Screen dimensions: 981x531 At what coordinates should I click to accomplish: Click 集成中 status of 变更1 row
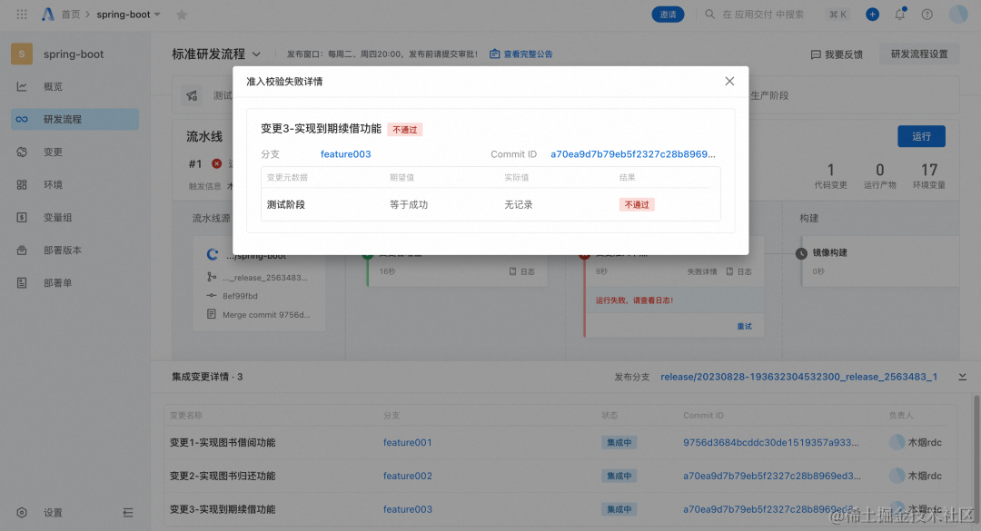coord(619,442)
